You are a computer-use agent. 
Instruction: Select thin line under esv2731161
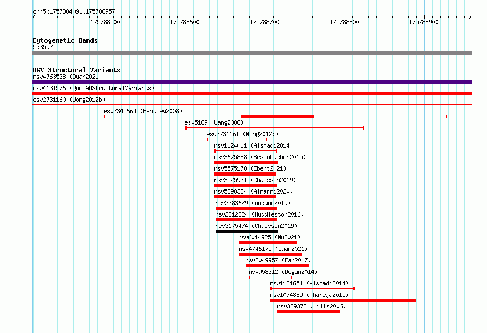pos(237,139)
